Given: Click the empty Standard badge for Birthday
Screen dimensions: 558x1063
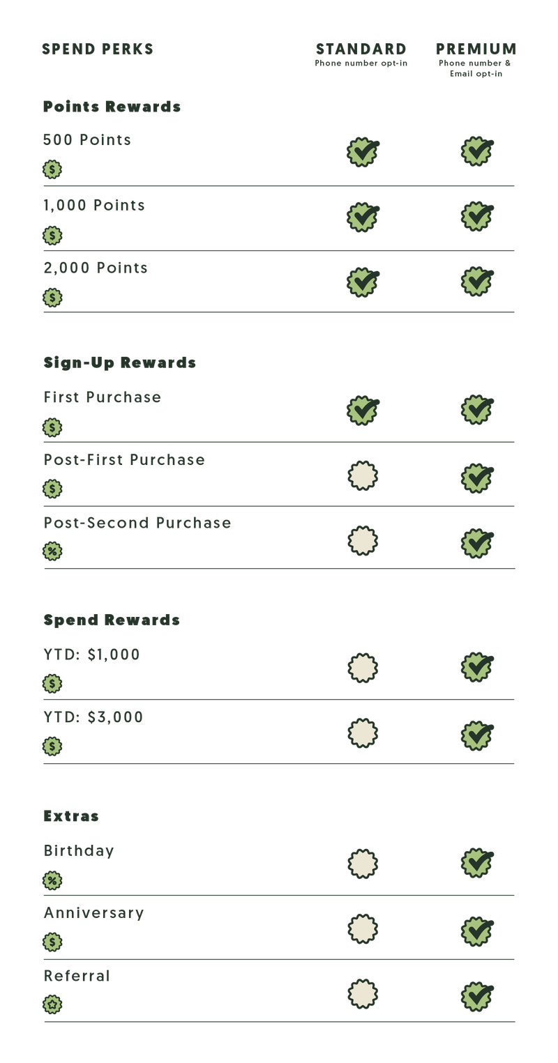Looking at the screenshot, I should click(363, 864).
